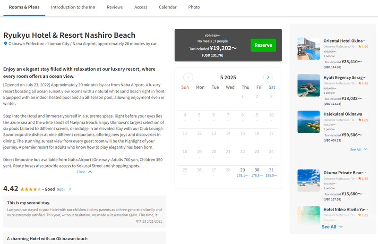Click Hyatt Regency price ¥18,032
Screen dimensions: 378x244
click(x=352, y=98)
